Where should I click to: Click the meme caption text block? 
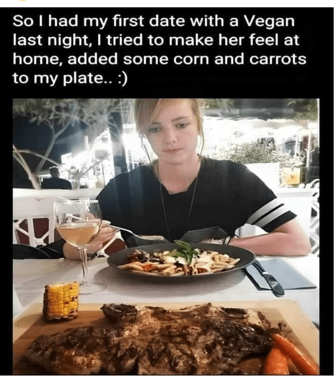tap(159, 49)
